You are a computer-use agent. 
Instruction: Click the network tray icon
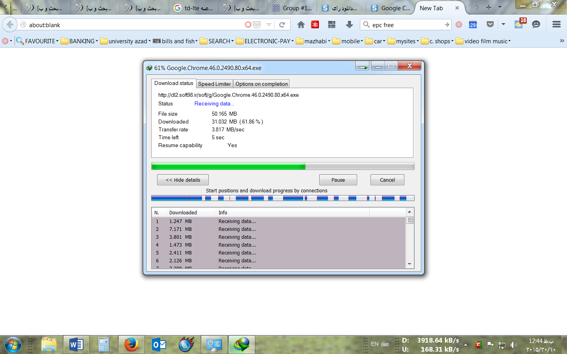(x=502, y=345)
